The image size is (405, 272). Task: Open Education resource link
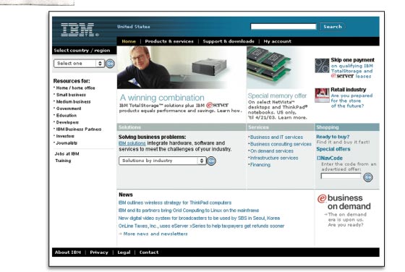67,116
